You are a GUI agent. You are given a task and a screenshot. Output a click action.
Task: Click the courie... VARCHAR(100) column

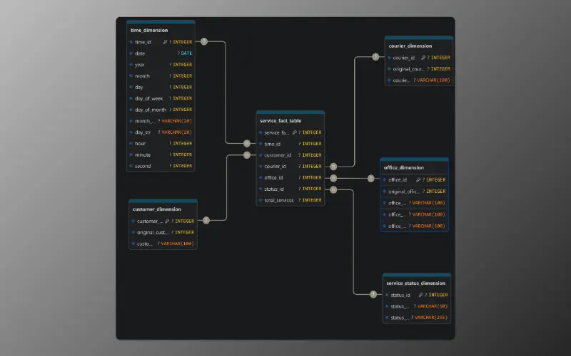pos(419,80)
